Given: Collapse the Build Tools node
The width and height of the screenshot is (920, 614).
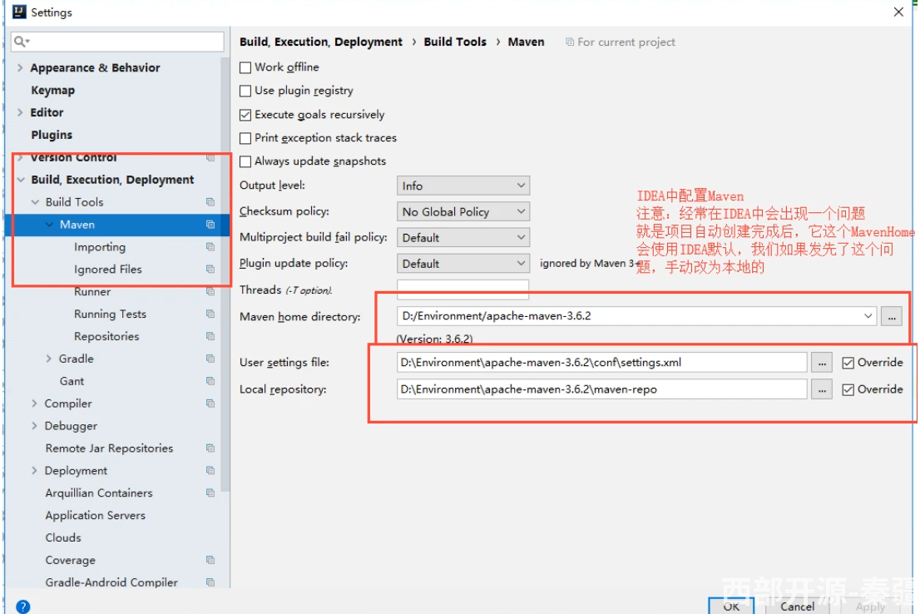Looking at the screenshot, I should [x=35, y=202].
